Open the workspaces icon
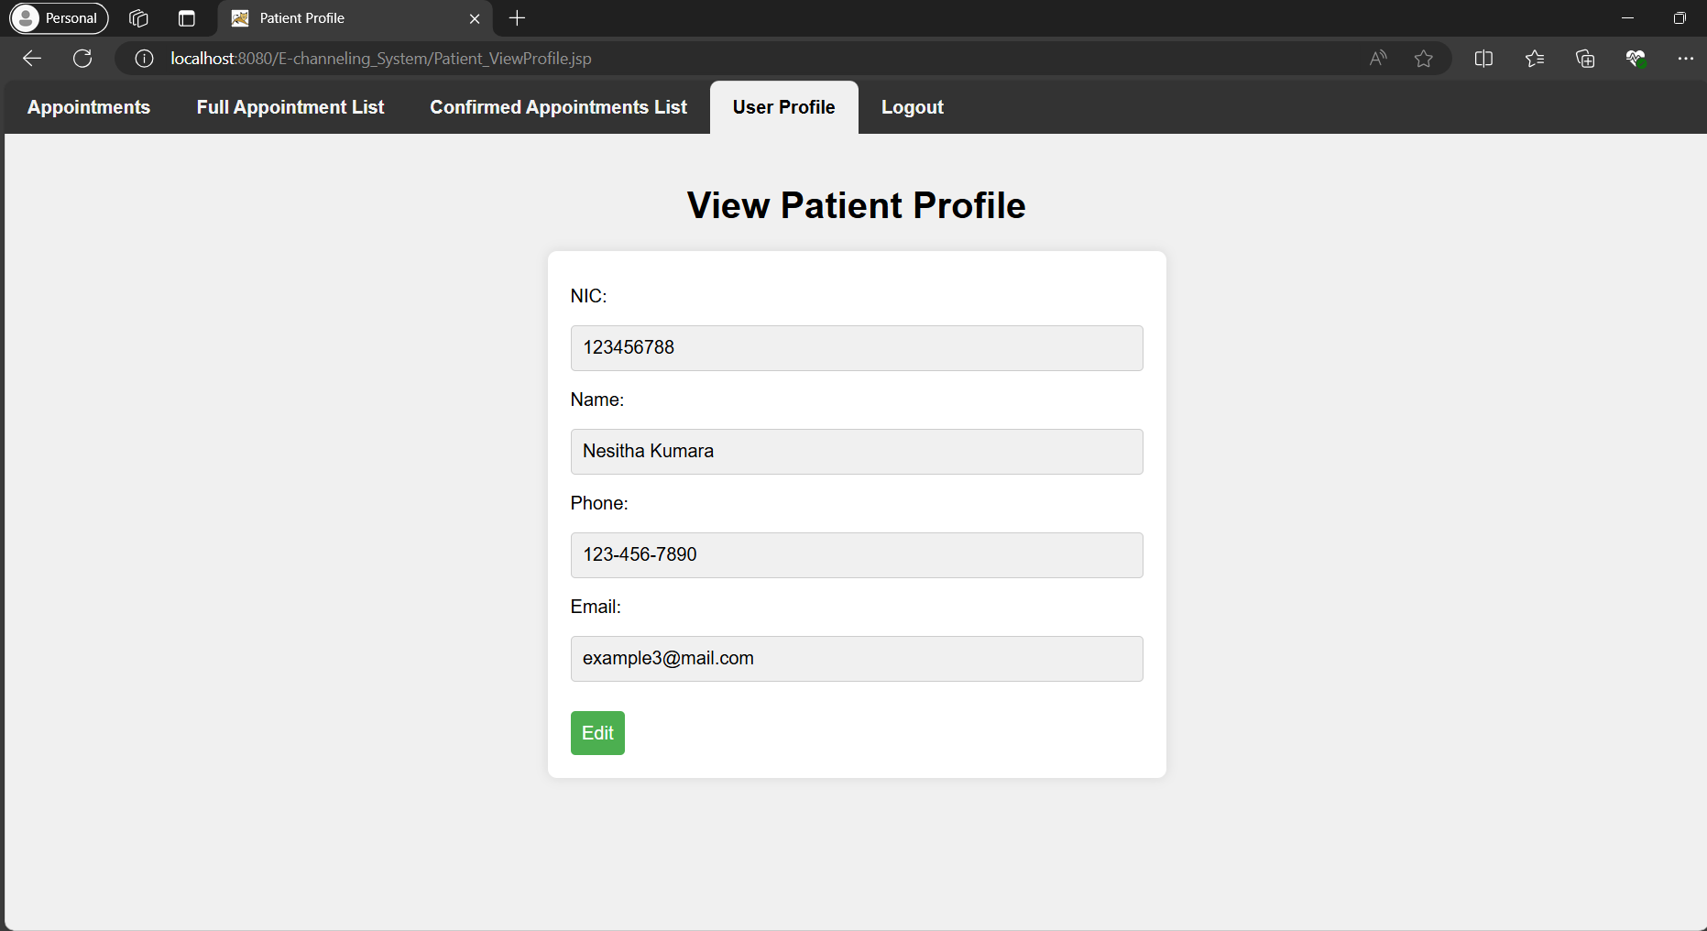Screen dimensions: 1707x931 click(x=139, y=18)
